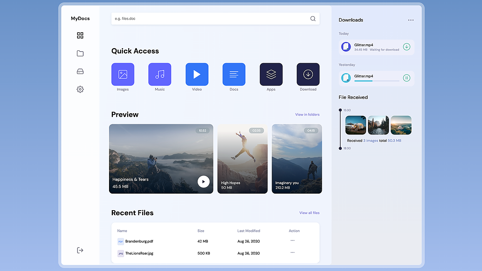482x271 pixels.
Task: Open Settings via the sidebar gear icon
Action: (x=80, y=89)
